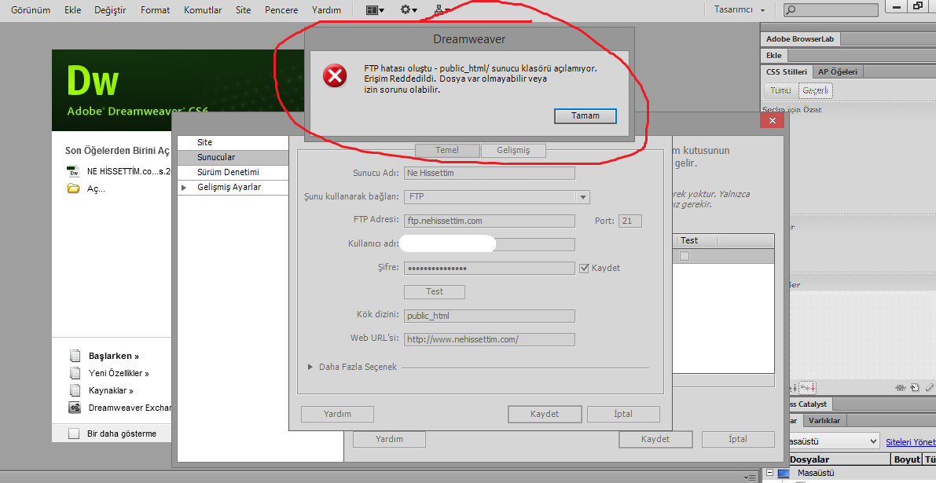Viewport: 936px width, 483px height.
Task: Select the CSS Stilleri panel tab
Action: click(x=787, y=71)
